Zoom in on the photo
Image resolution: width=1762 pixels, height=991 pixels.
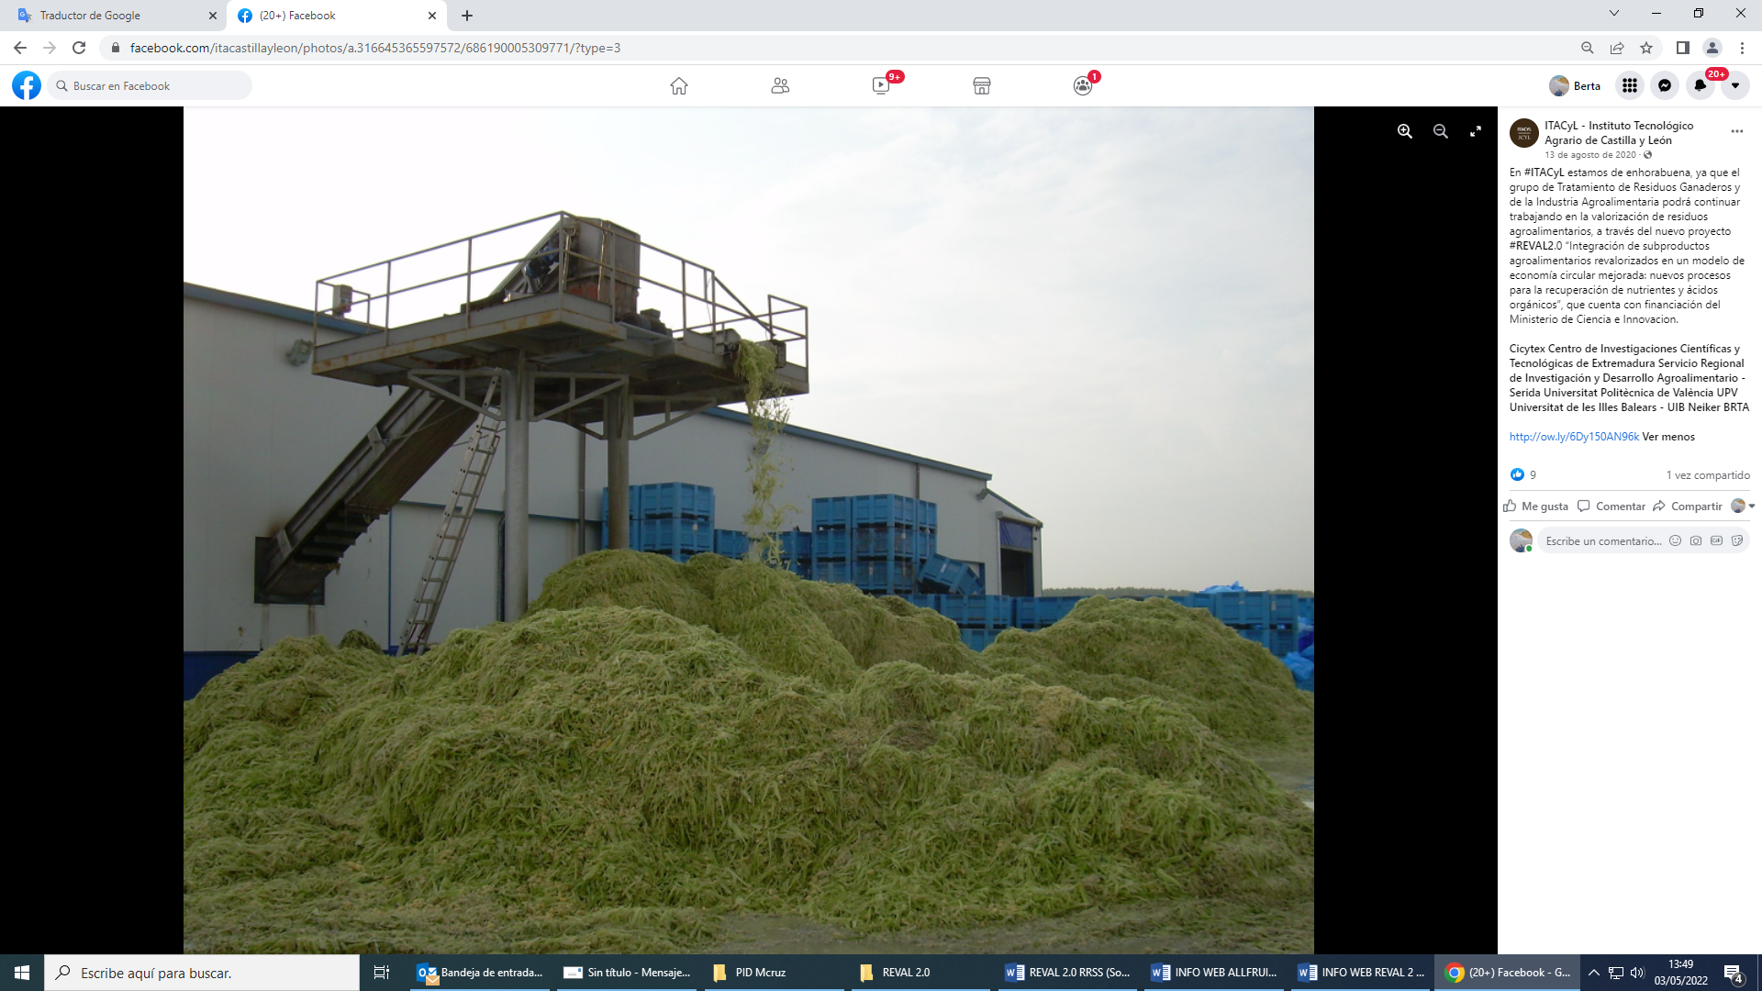click(x=1405, y=131)
